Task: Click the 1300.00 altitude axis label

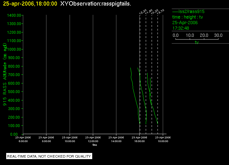Action: coord(14,23)
